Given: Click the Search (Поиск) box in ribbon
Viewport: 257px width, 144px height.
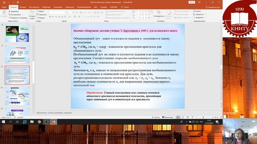Looking at the screenshot, I should pos(125,7).
